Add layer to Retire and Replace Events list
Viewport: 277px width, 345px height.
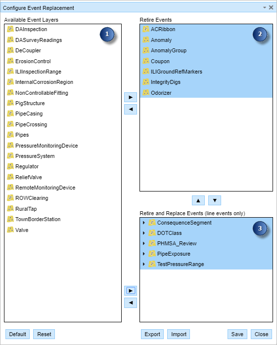pos(131,291)
